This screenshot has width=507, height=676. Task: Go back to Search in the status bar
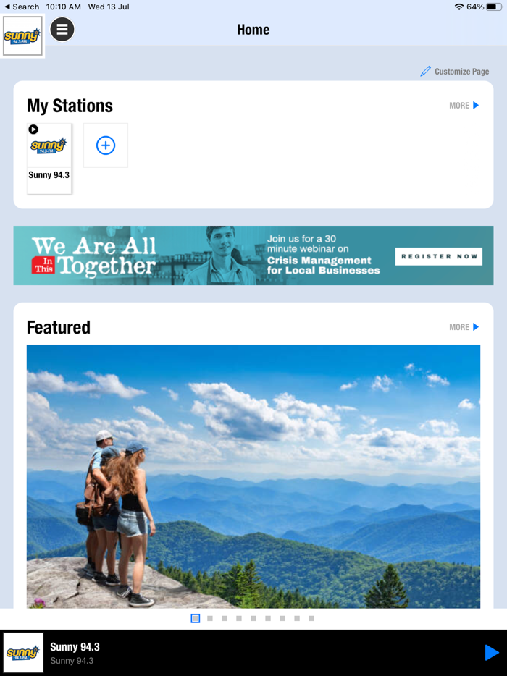22,7
